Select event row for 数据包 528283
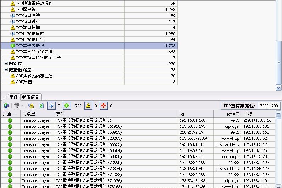This screenshot has width=282, height=188. (138, 138)
